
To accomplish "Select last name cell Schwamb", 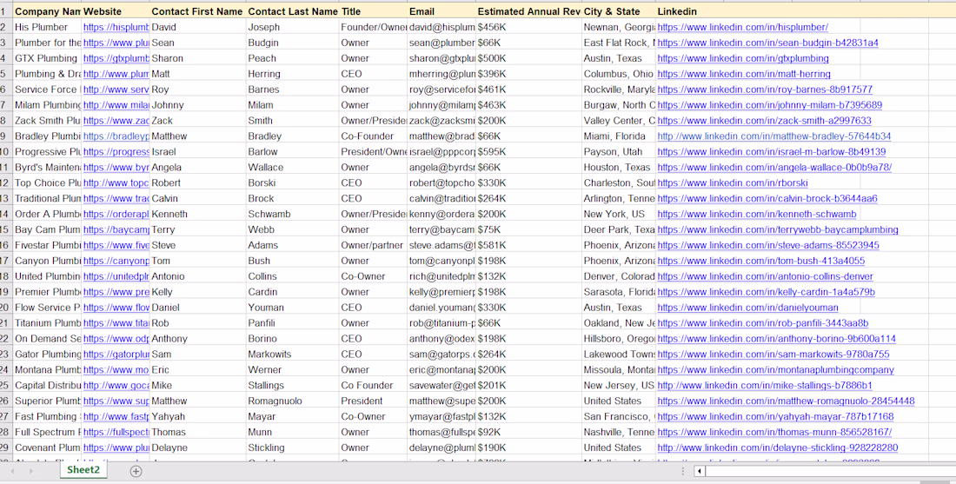I will pos(293,214).
